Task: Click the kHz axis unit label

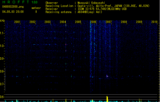Action: (2, 21)
